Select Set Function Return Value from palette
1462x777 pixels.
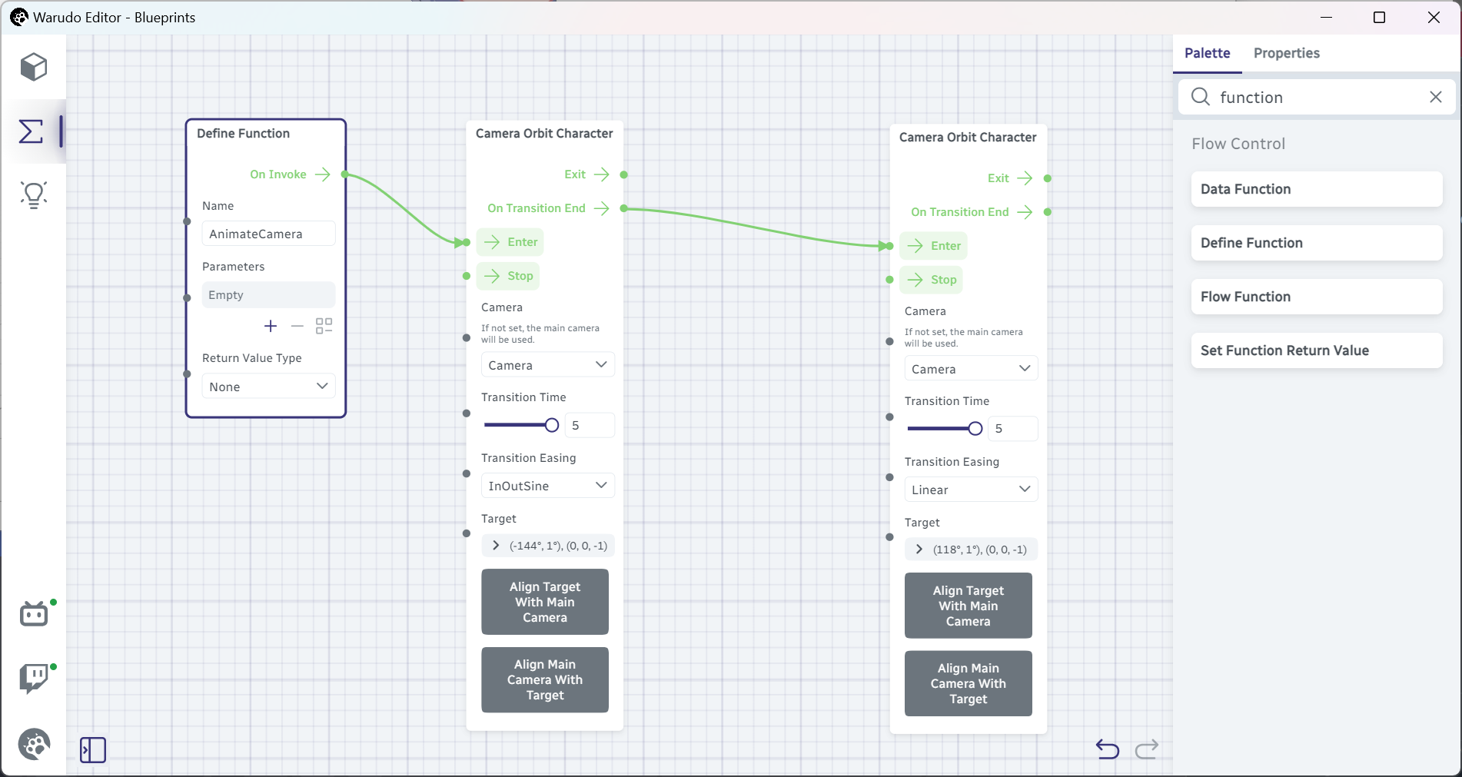point(1317,350)
